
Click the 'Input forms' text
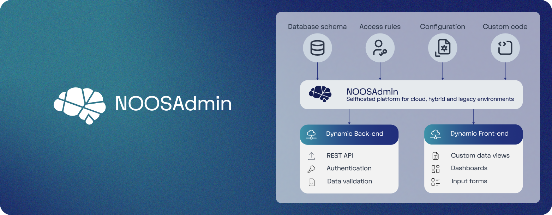(469, 182)
